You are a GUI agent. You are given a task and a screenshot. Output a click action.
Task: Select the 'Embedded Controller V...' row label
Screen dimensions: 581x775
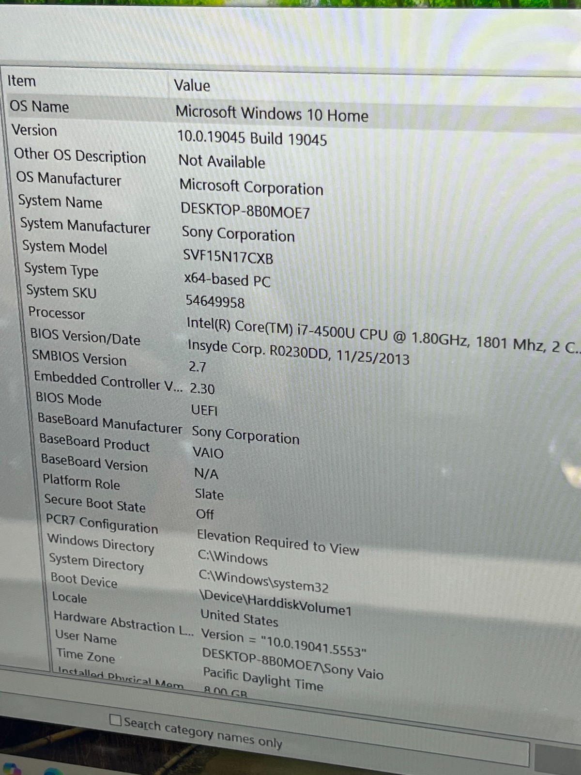[108, 381]
